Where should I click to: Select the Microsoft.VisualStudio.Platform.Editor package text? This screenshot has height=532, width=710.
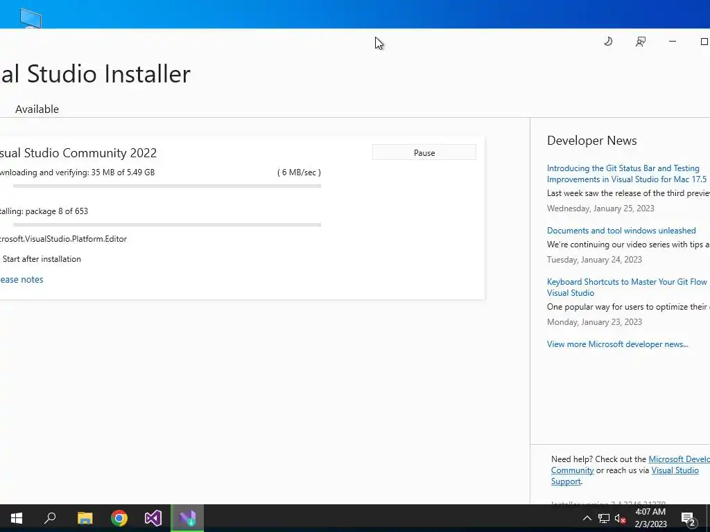63,239
